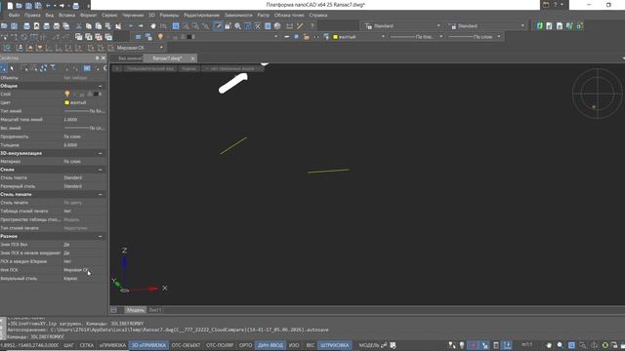Toggle ВЕС lineweight display in status bar
The image size is (625, 351).
(311, 345)
